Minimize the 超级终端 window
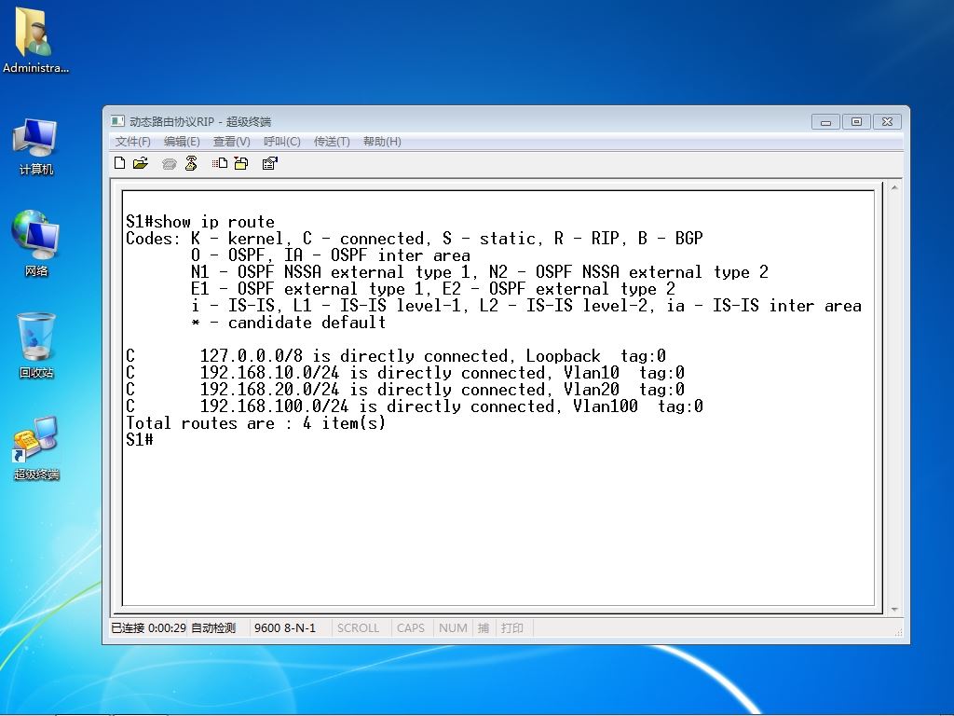 tap(825, 122)
